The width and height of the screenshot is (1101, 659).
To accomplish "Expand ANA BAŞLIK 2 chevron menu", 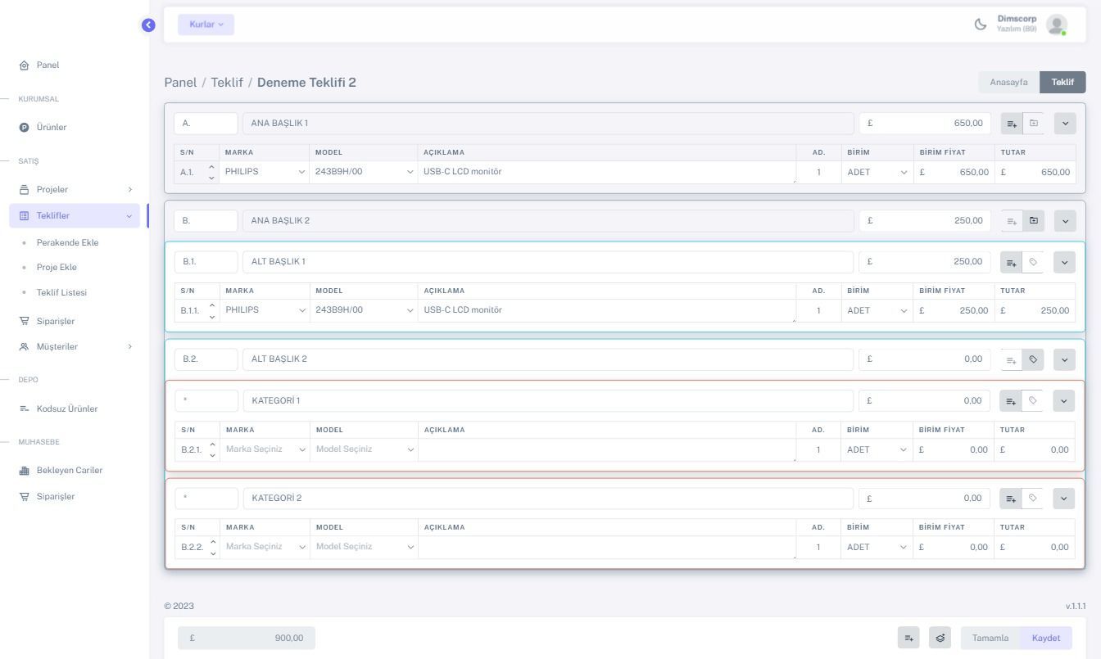I will 1064,221.
